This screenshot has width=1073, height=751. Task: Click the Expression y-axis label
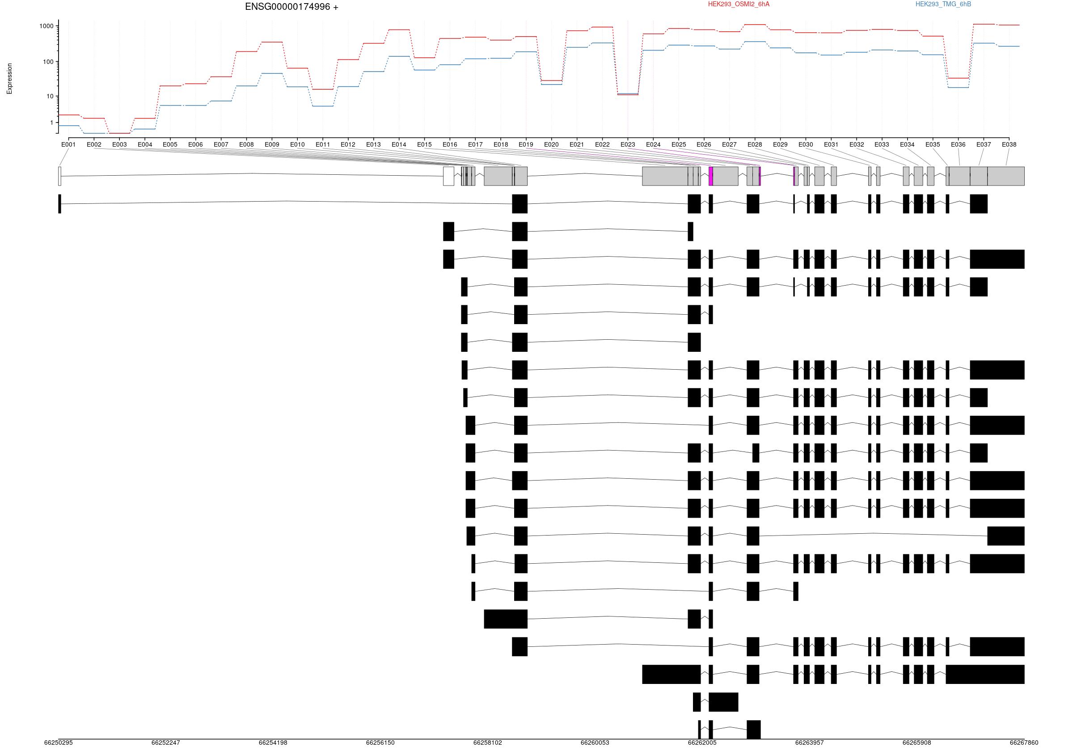tap(9, 79)
